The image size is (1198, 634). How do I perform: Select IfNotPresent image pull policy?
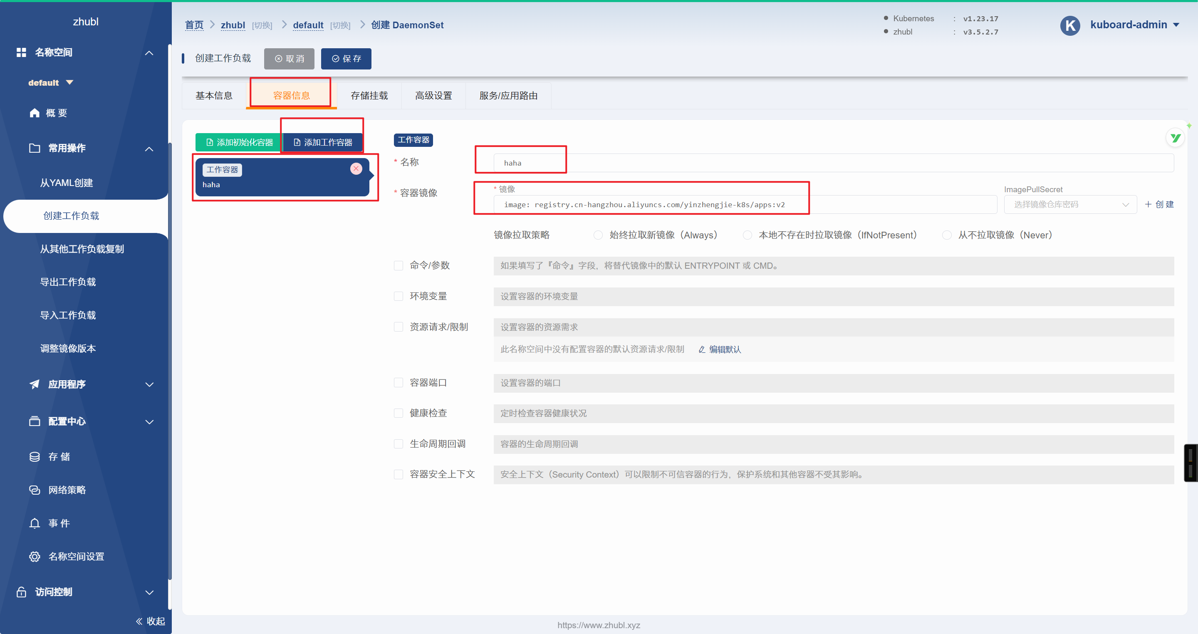tap(747, 235)
